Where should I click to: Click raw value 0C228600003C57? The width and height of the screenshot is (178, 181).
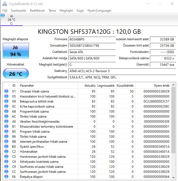(157, 101)
